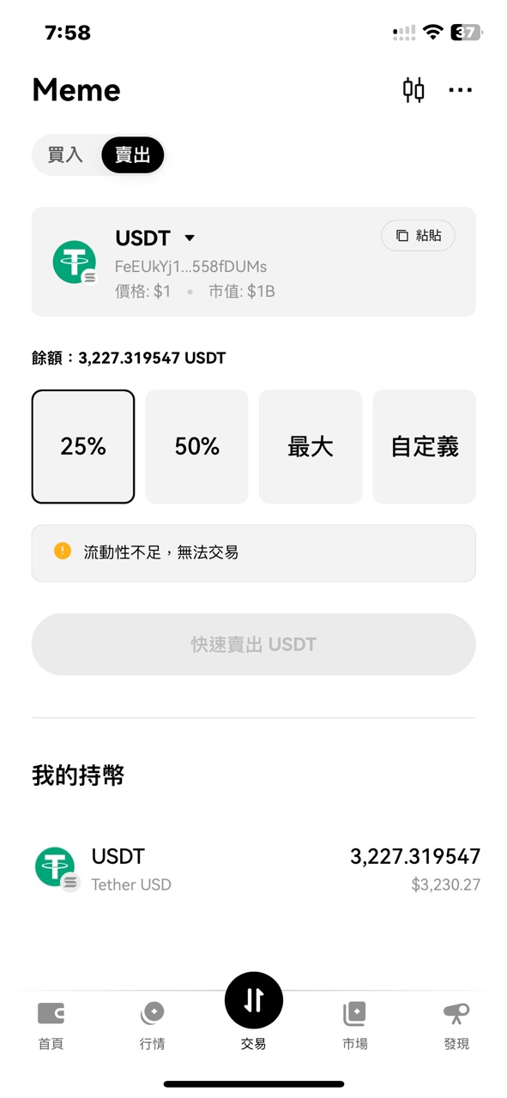Select the 25% amount option
507x1098 pixels.
pos(83,446)
